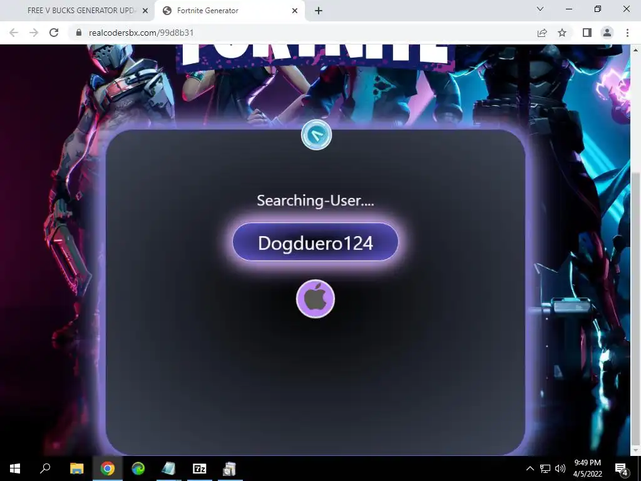Open the notepad app taskbar icon

pos(168,468)
